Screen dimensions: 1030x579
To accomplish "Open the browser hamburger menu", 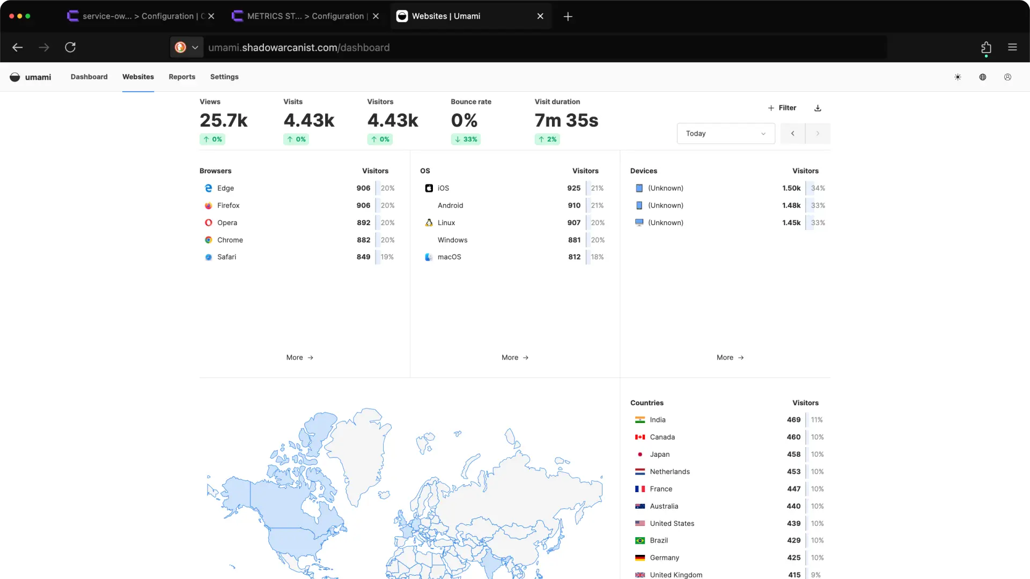I will click(1013, 47).
